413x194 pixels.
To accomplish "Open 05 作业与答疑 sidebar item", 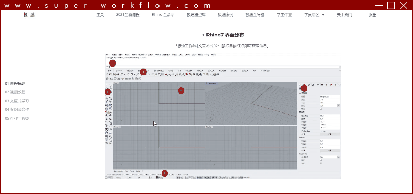I will [17, 118].
